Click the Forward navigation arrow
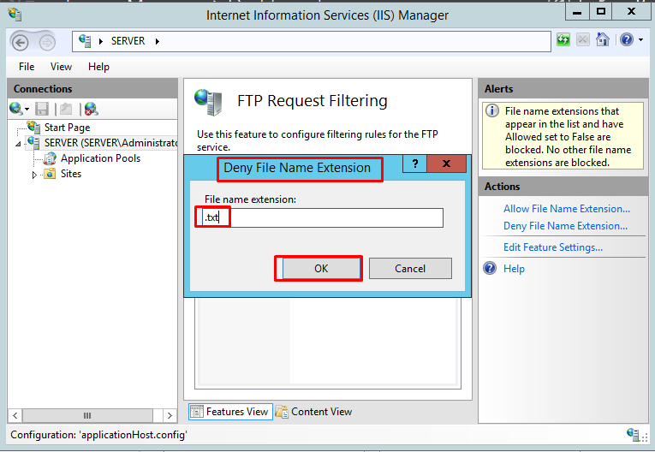 [48, 41]
